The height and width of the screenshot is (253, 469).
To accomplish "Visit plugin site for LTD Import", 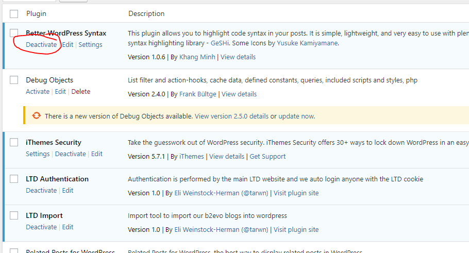I will coord(296,230).
